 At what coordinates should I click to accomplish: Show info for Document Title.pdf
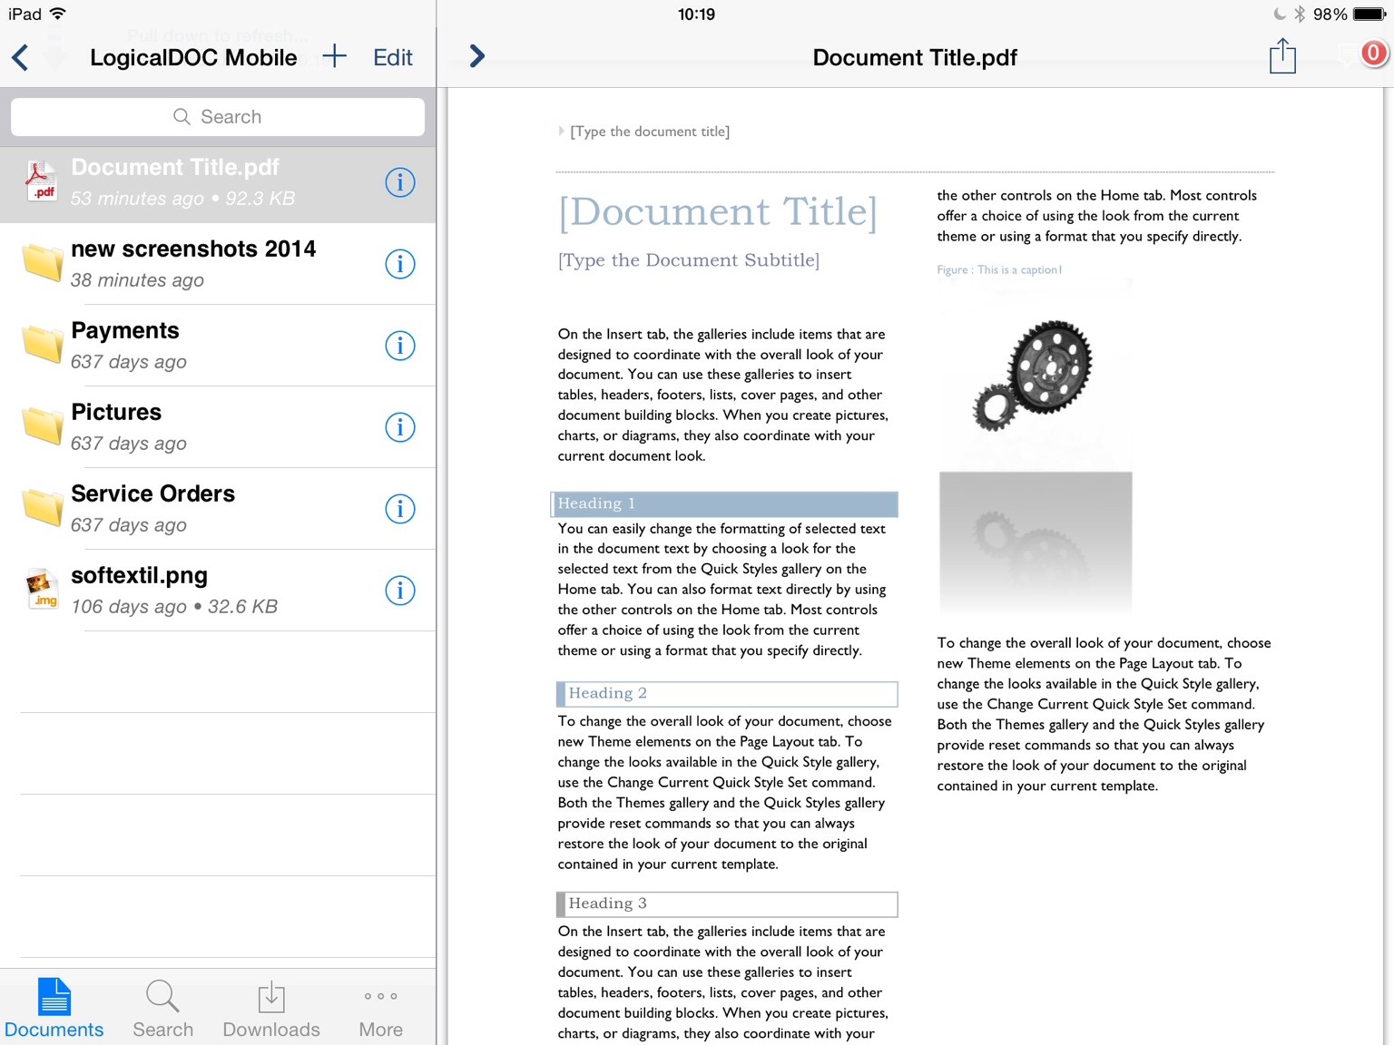click(399, 182)
